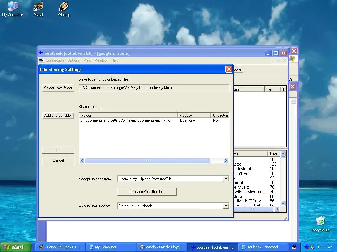This screenshot has height=252, width=337.
Task: Close the File Sharing Settings dialog
Action: coord(229,69)
